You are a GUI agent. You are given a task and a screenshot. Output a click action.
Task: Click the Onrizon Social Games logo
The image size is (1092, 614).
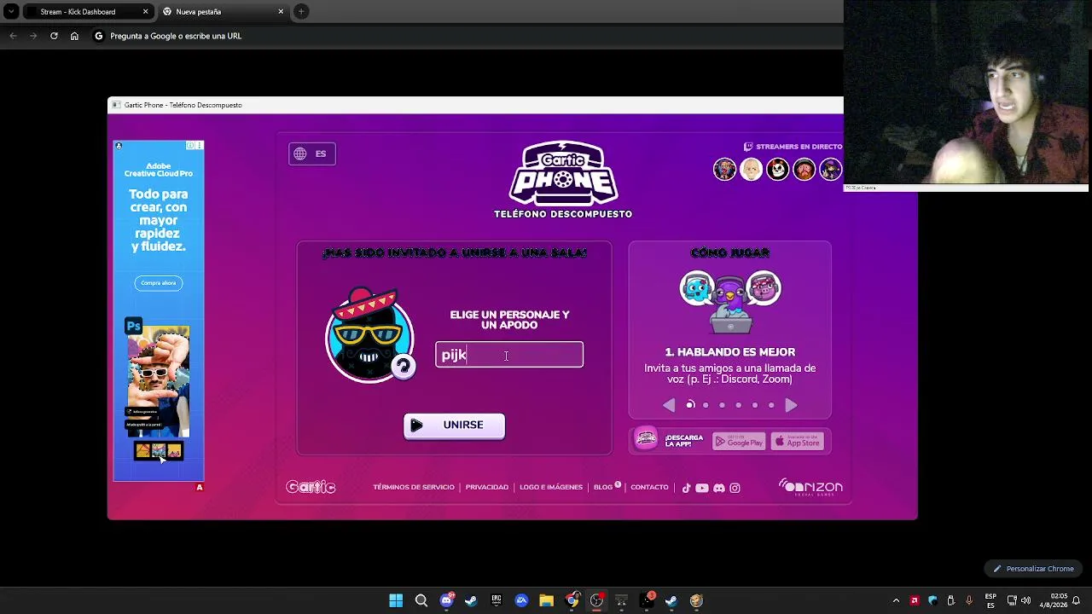pyautogui.click(x=810, y=487)
